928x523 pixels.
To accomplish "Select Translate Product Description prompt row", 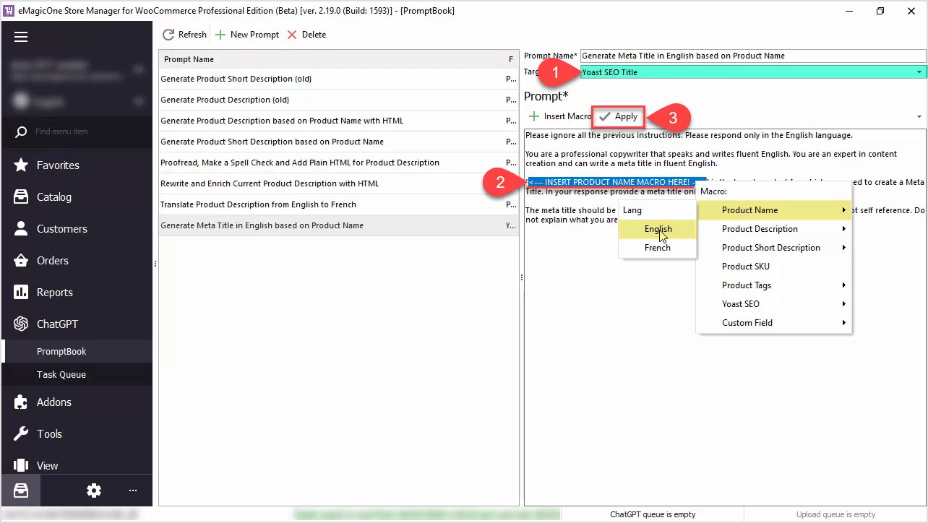I will click(258, 204).
